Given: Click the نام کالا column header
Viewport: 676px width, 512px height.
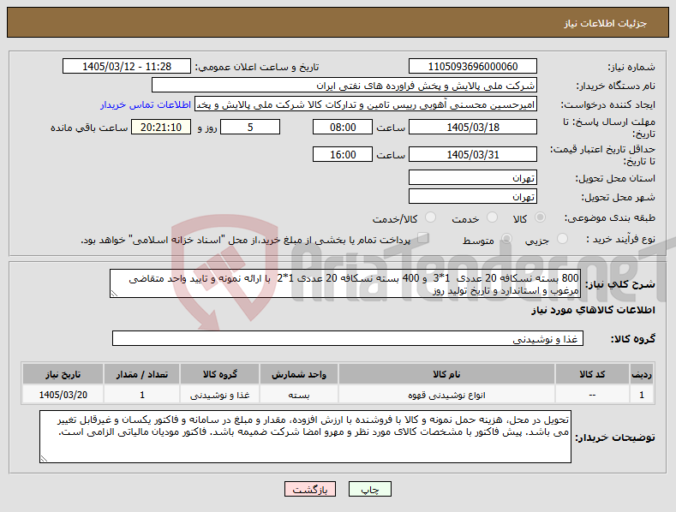Looking at the screenshot, I should (x=446, y=374).
